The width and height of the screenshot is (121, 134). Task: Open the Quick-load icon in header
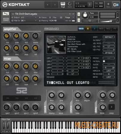(70, 5)
